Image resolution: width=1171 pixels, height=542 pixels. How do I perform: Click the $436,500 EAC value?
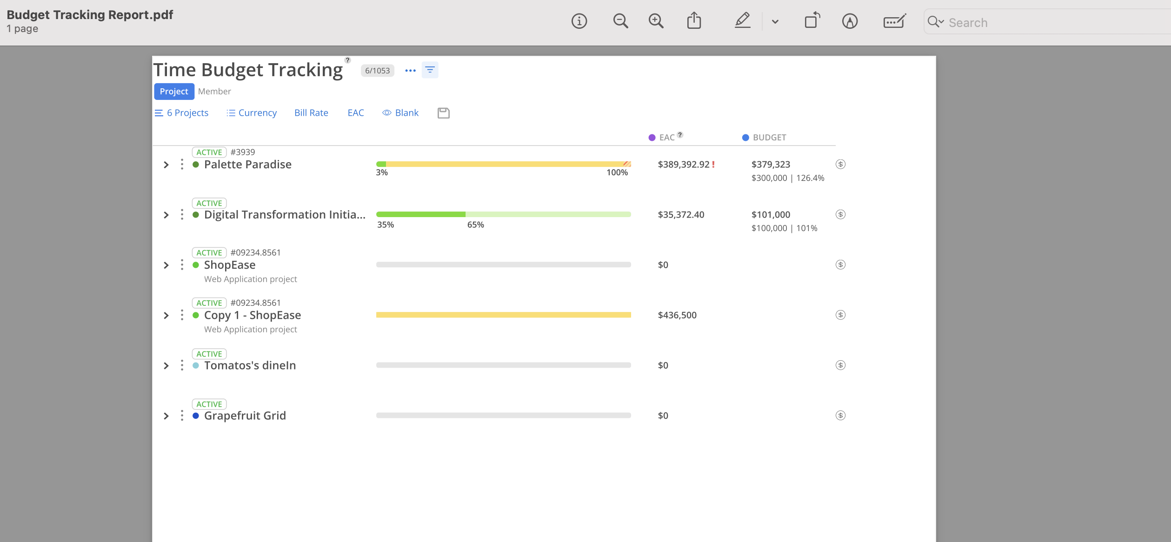pyautogui.click(x=677, y=315)
